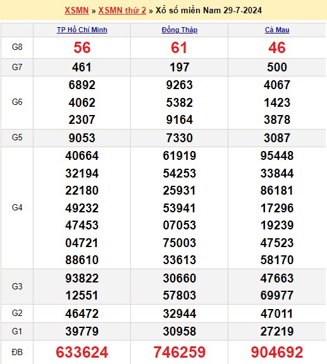Select the ĐB jackpot number 633624
Image resolution: width=327 pixels, height=364 pixels.
pos(82,352)
